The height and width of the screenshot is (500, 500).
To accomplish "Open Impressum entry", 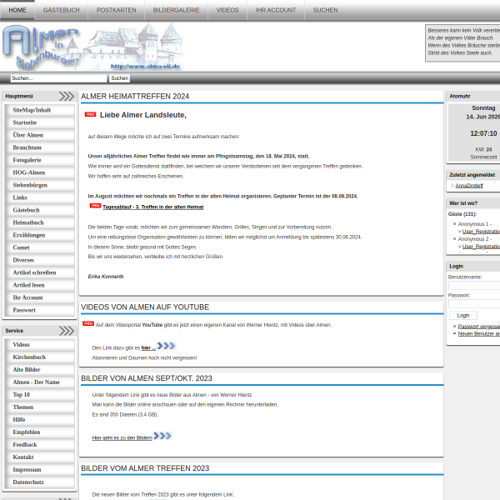I will 40,470.
